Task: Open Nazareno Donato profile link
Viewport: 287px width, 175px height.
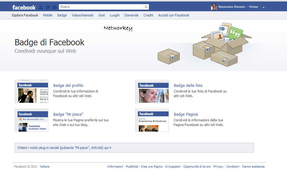Action: [232, 7]
